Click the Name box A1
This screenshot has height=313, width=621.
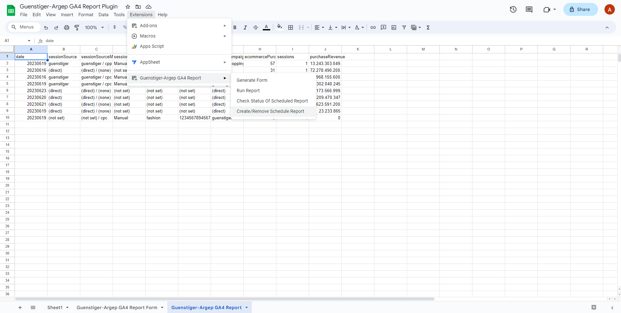click(17, 41)
